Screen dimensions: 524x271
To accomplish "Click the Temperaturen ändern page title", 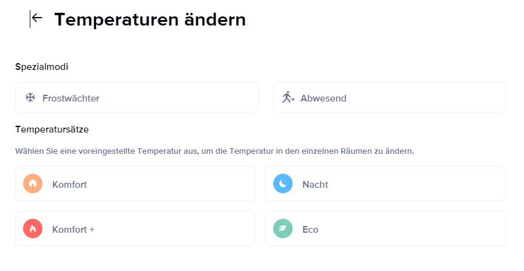I will (x=150, y=19).
